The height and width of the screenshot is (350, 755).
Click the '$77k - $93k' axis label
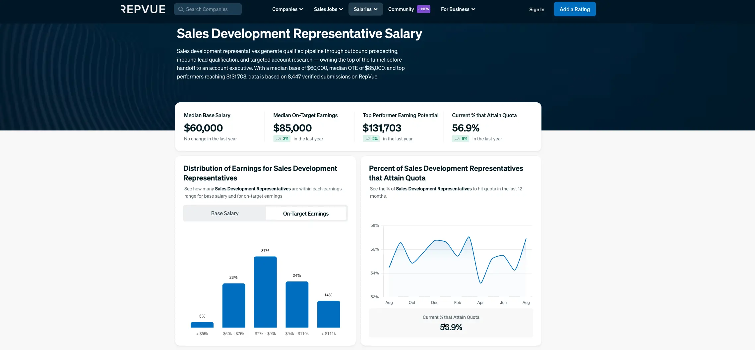click(x=265, y=334)
